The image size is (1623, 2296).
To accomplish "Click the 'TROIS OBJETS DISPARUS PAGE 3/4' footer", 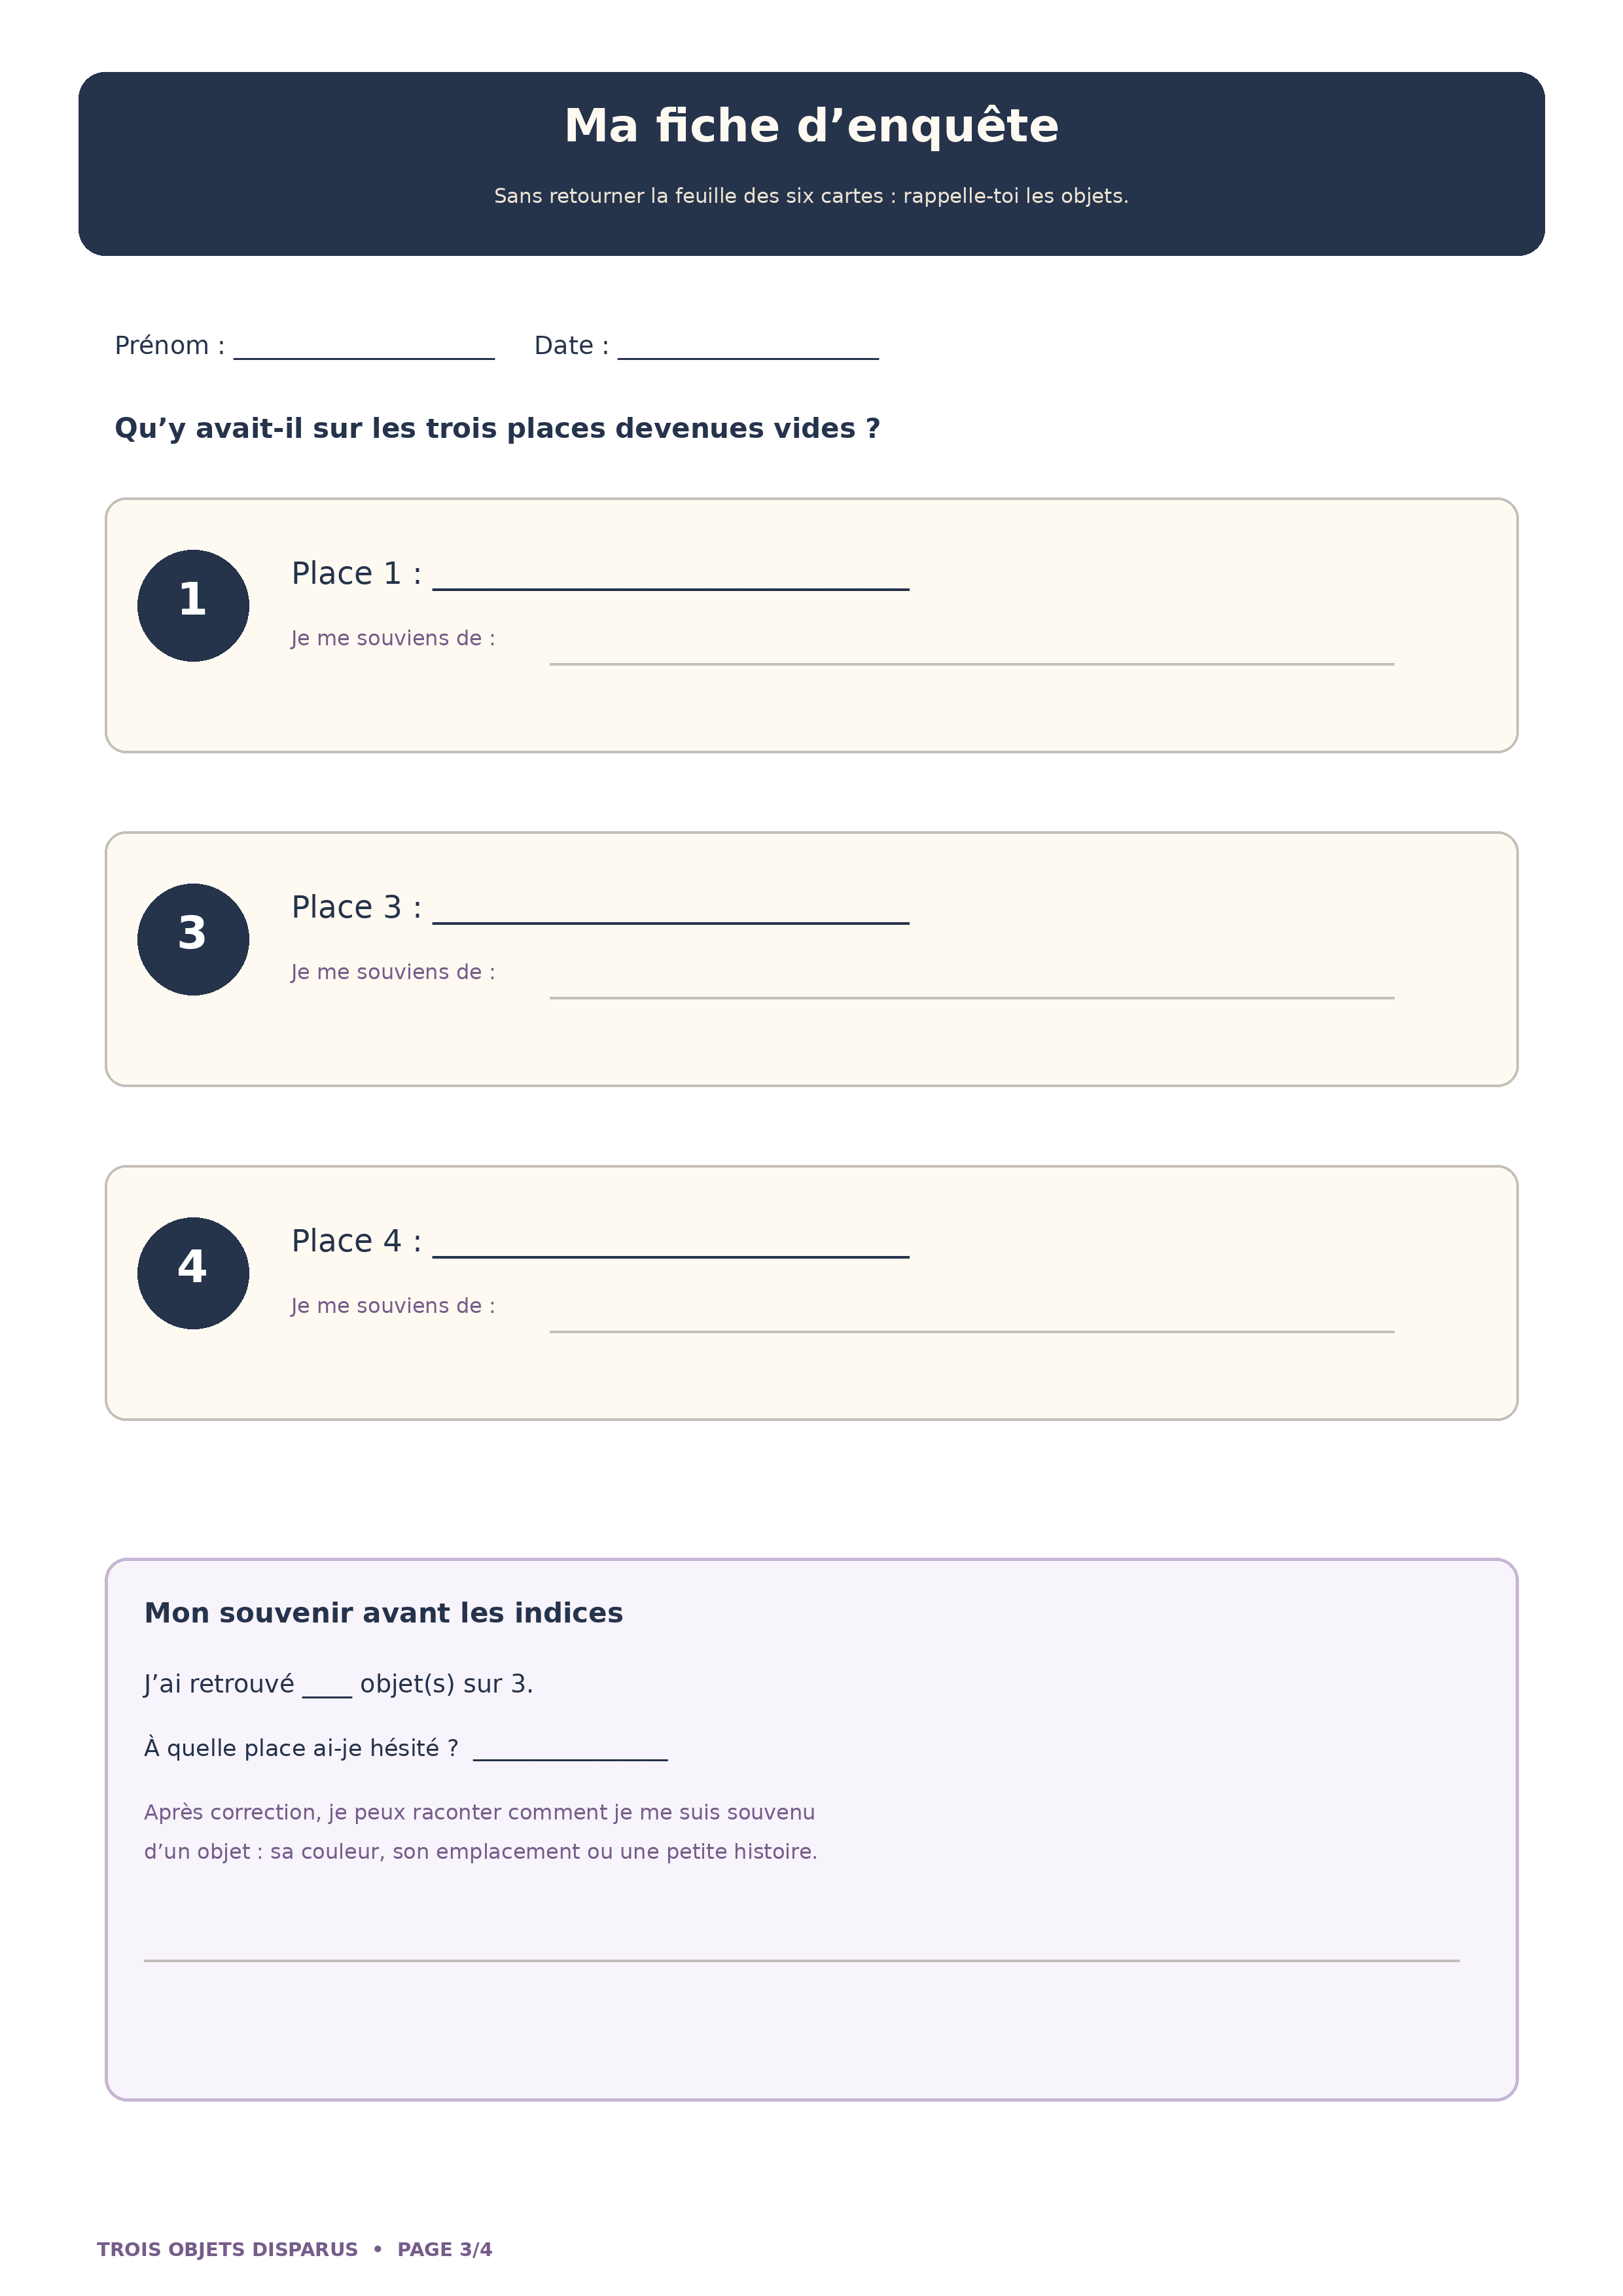I will click(294, 2249).
